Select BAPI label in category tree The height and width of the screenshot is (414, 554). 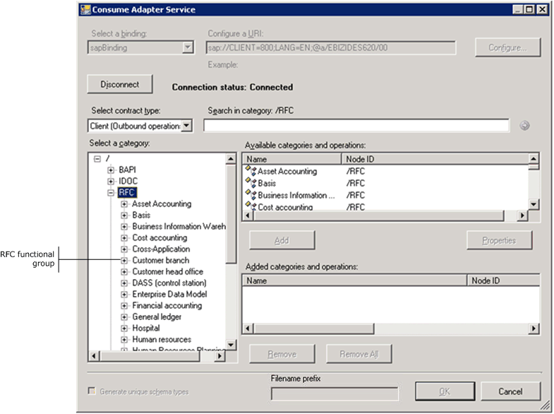click(x=127, y=170)
